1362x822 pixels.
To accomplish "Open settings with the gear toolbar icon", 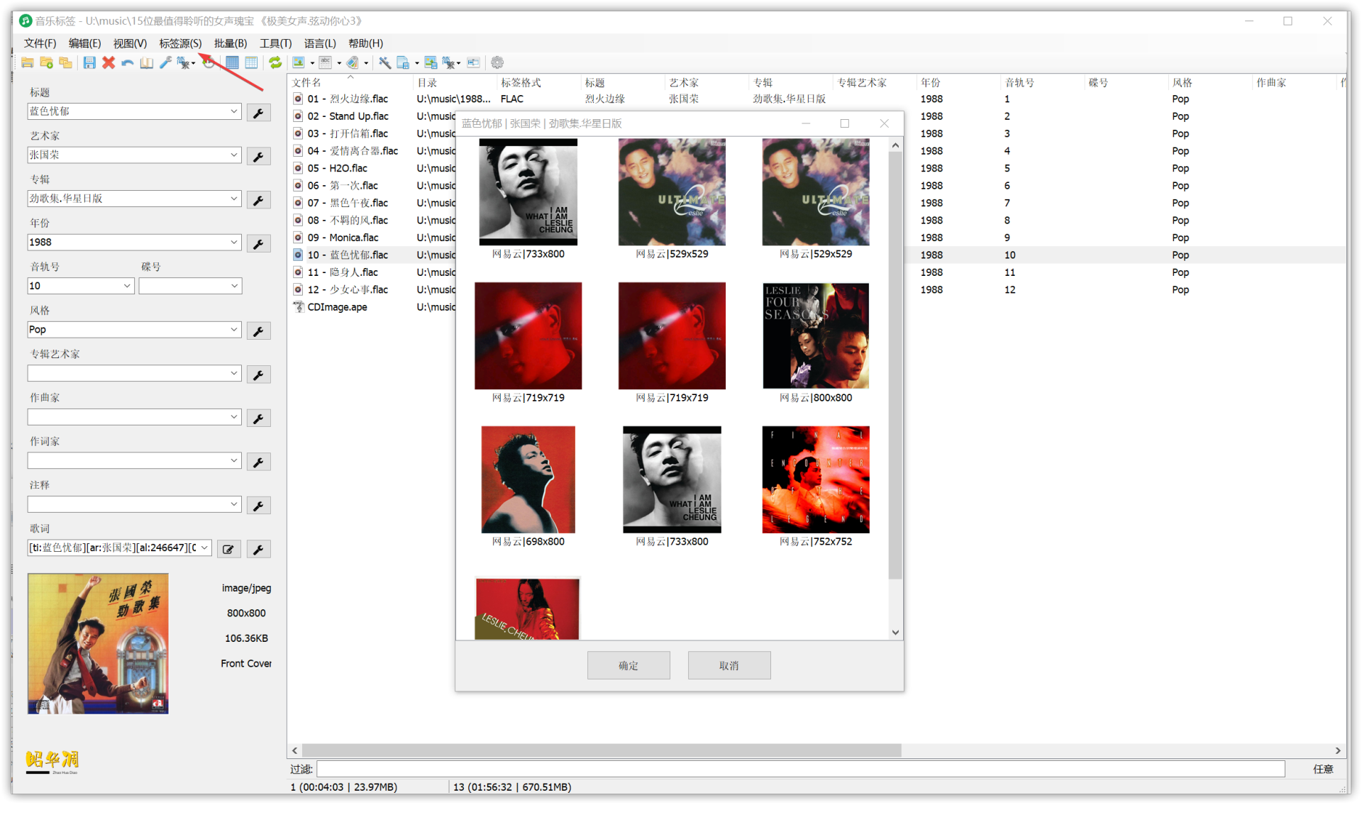I will pos(497,62).
